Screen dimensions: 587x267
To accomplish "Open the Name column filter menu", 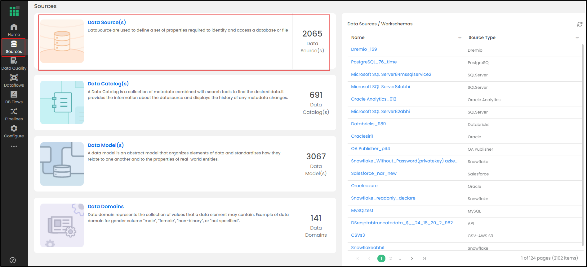I will pyautogui.click(x=460, y=38).
